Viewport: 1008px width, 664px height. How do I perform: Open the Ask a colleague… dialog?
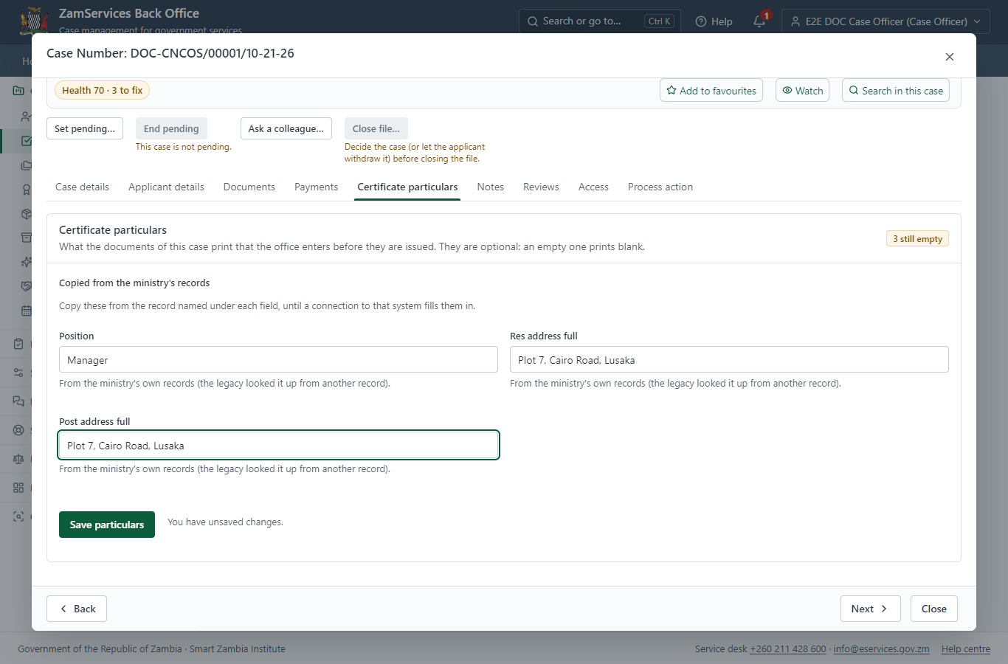286,128
